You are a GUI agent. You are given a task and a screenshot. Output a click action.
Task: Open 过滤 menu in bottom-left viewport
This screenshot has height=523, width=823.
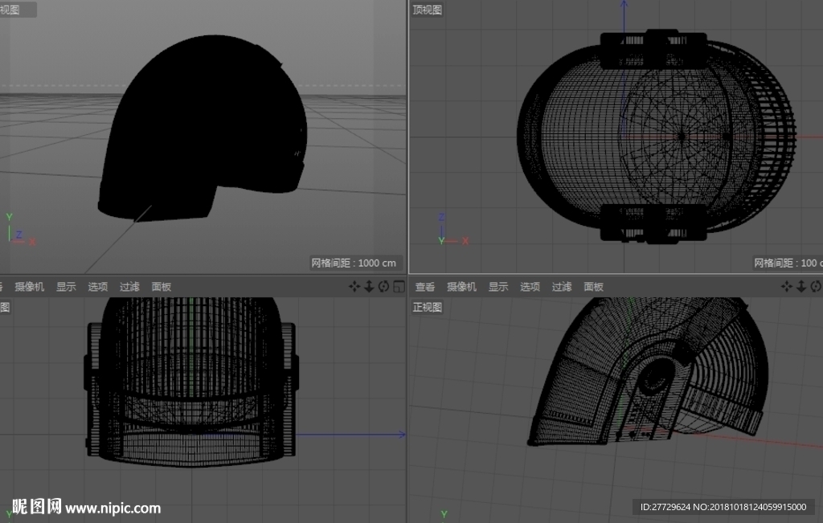coord(129,287)
